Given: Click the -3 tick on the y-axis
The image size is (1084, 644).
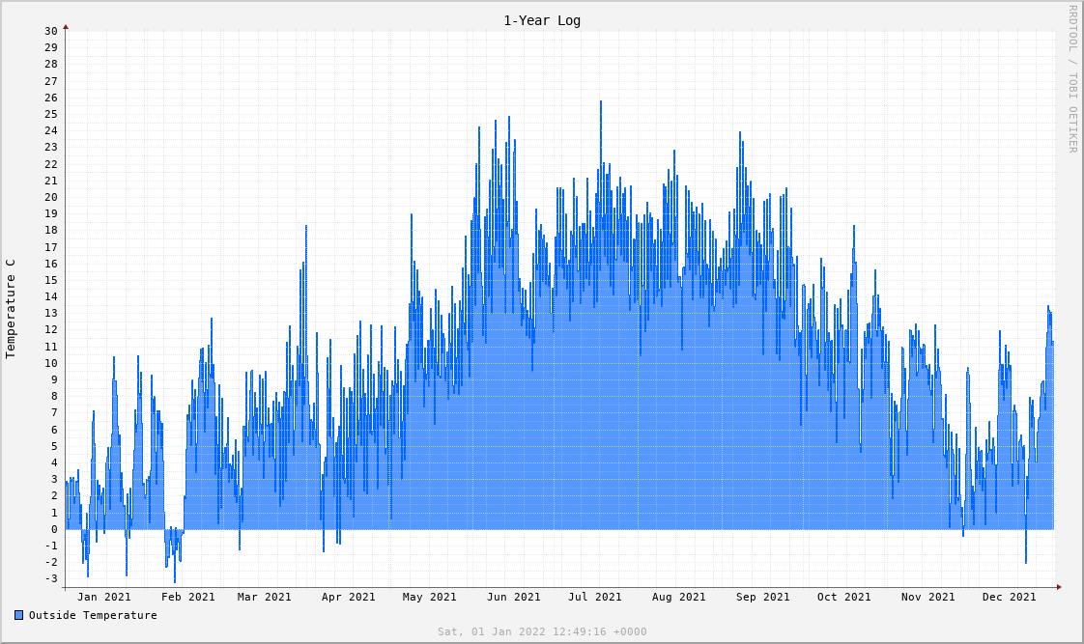Looking at the screenshot, I should 50,579.
